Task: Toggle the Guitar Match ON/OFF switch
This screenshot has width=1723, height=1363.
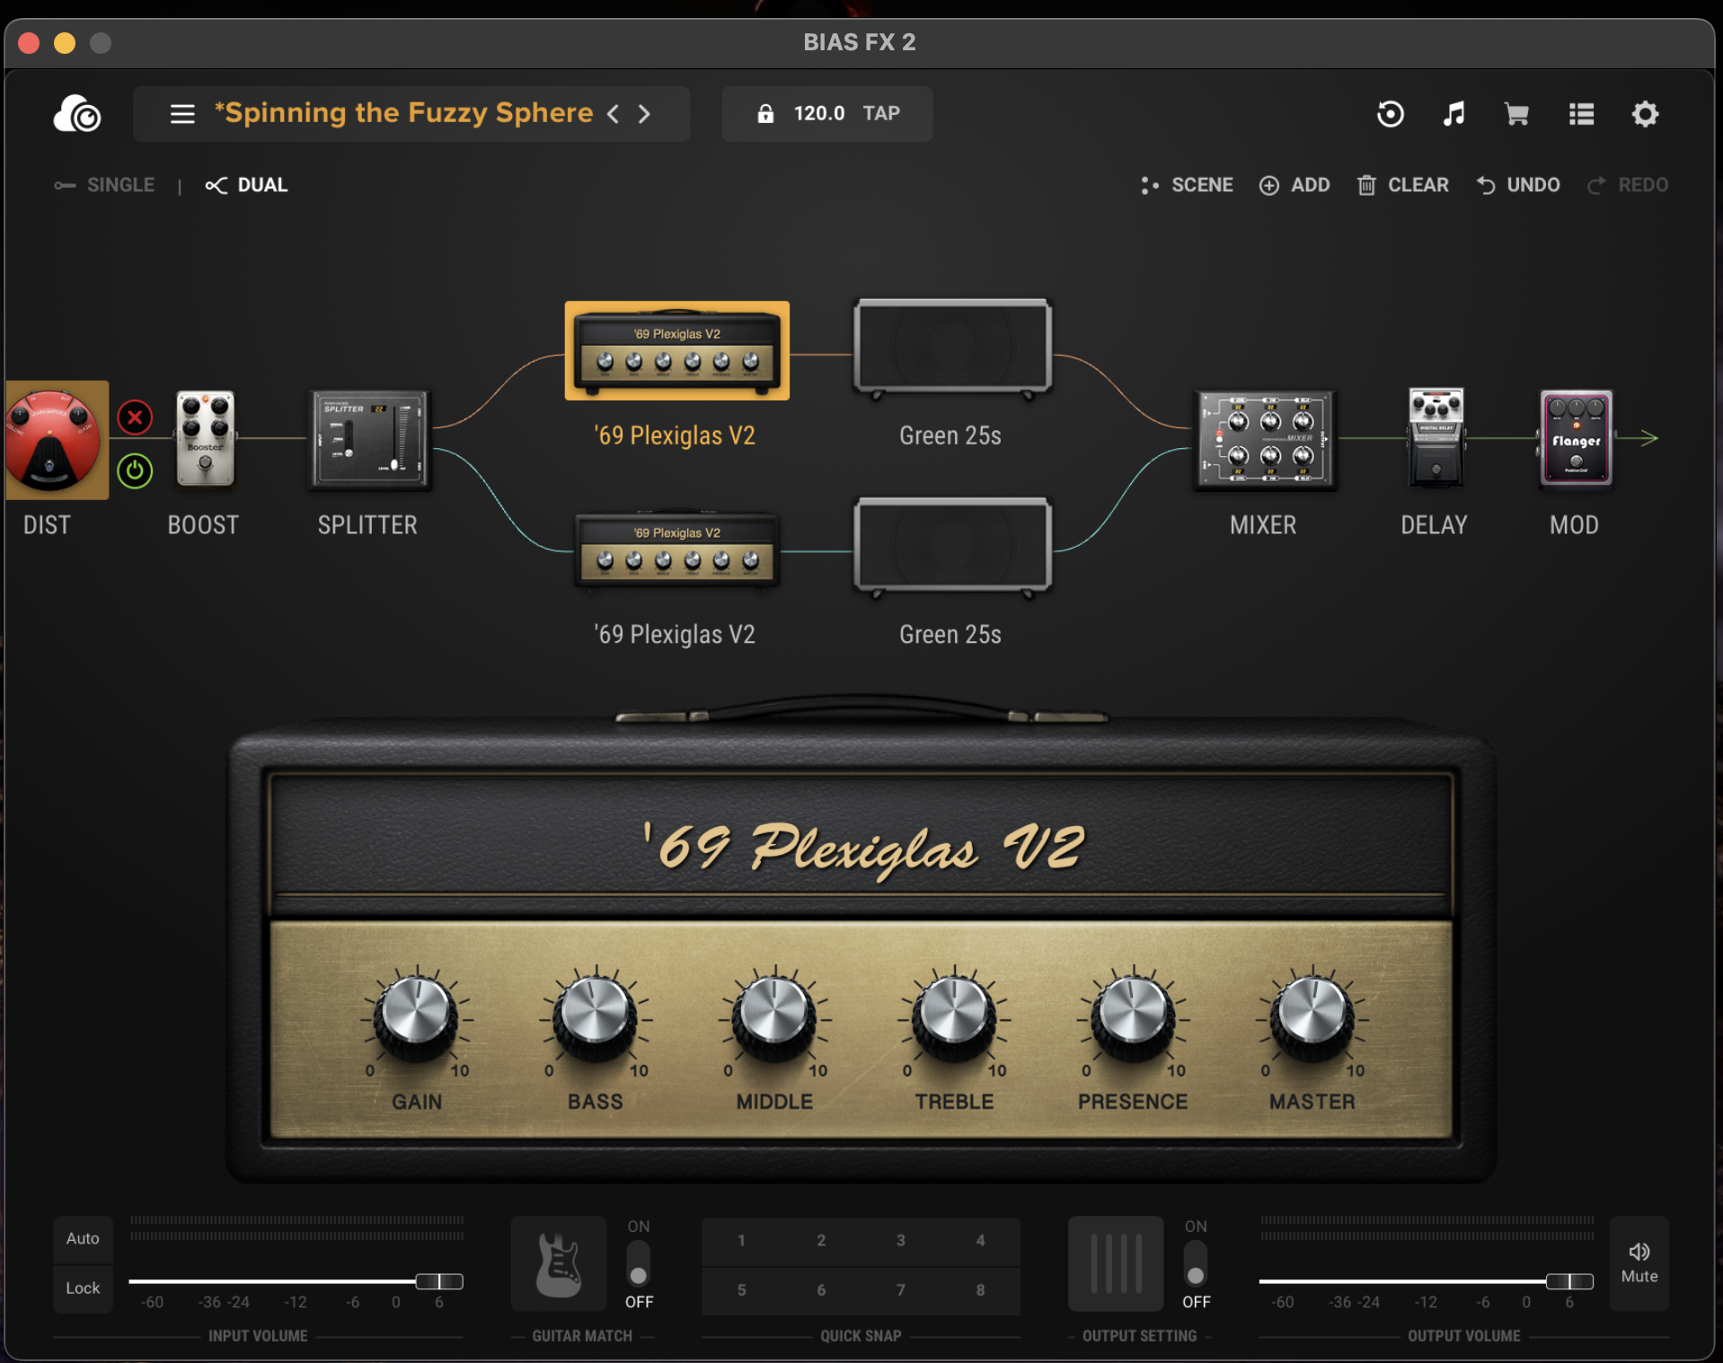Action: tap(638, 1264)
